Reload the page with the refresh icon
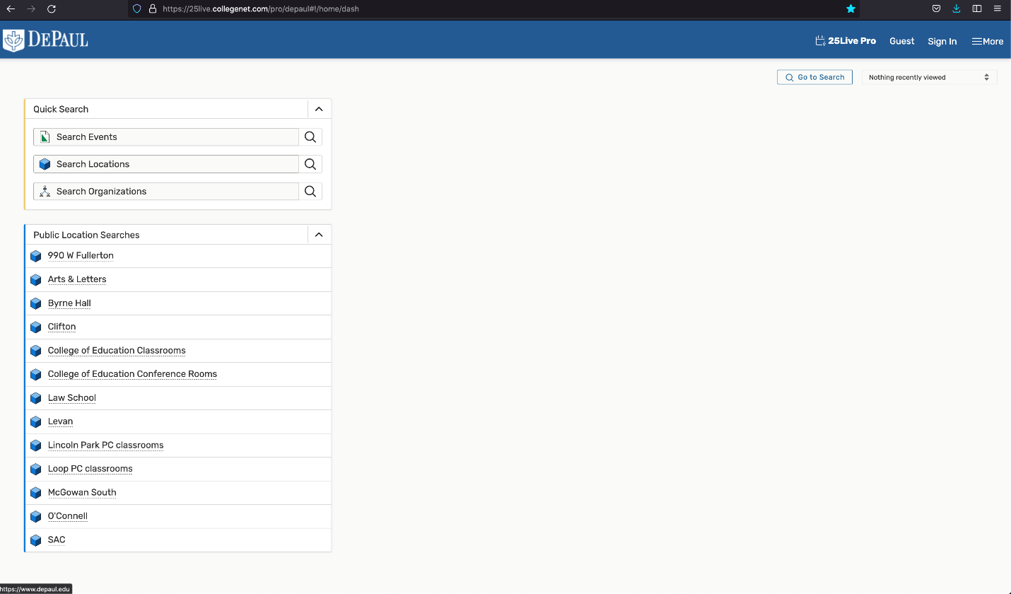The width and height of the screenshot is (1011, 594). (x=52, y=9)
